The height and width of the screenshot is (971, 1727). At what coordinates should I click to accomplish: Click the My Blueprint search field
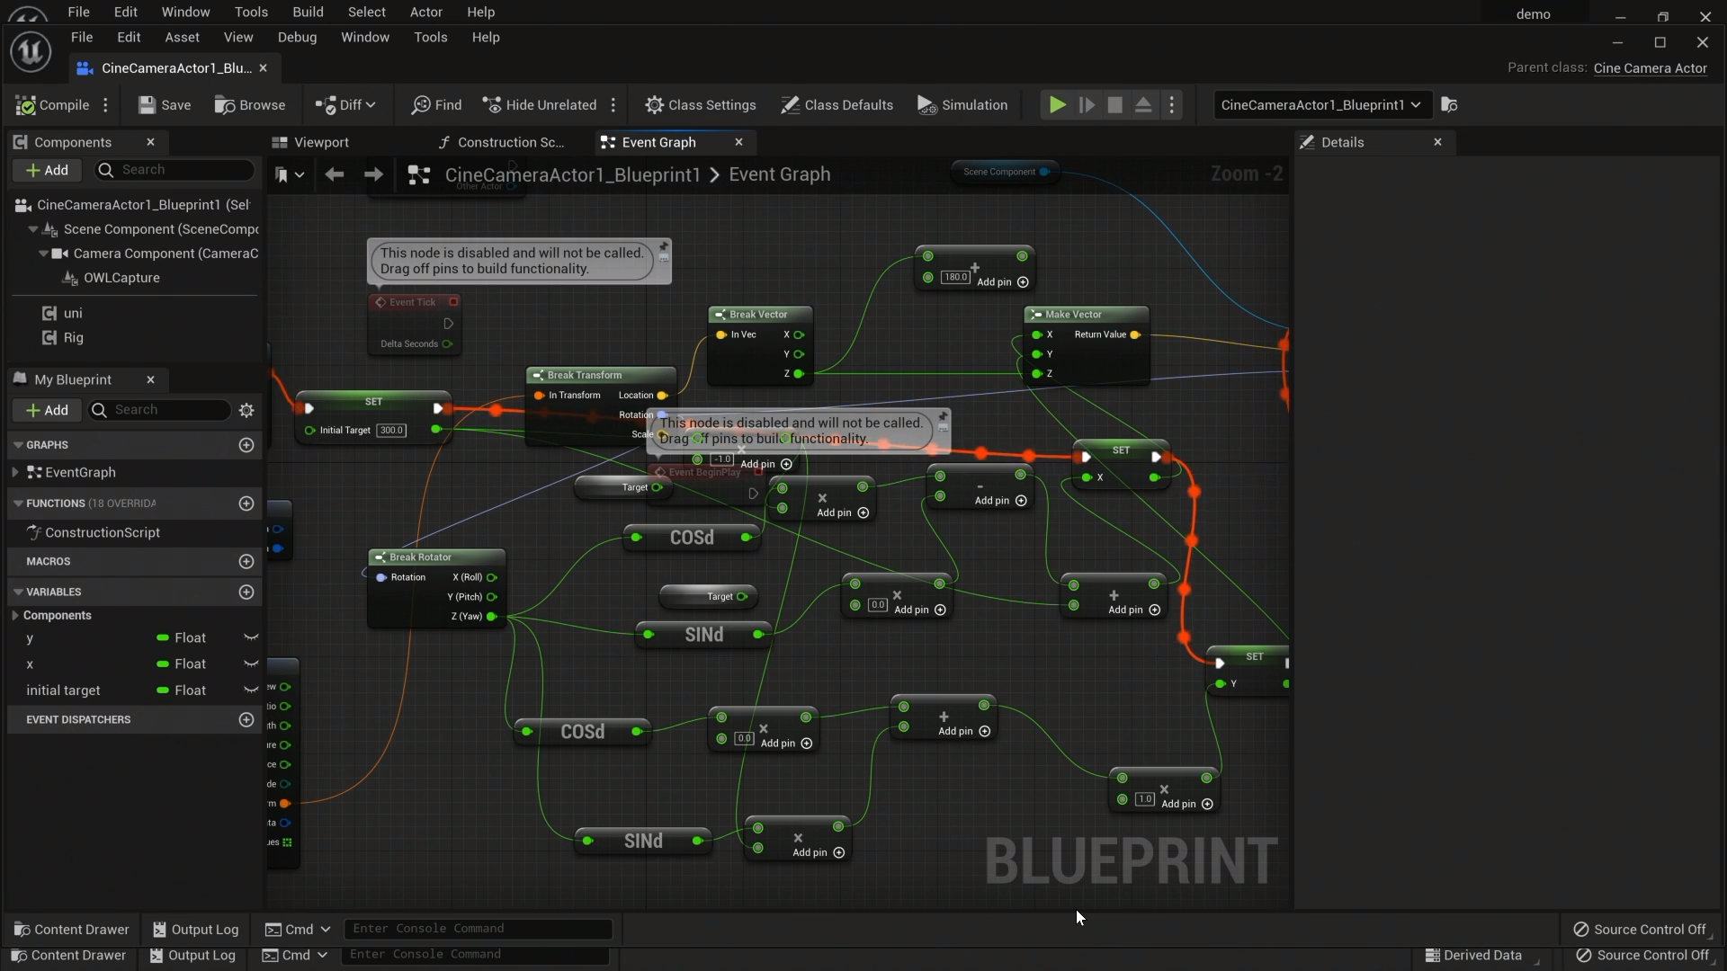tap(160, 410)
